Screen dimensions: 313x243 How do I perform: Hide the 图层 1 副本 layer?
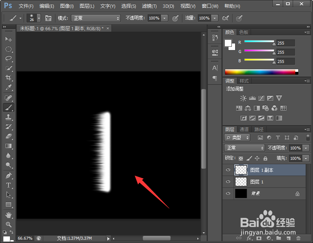click(x=228, y=170)
